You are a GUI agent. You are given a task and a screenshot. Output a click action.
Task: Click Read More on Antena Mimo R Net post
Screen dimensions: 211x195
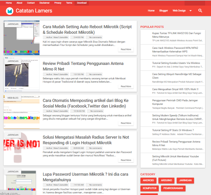(126, 87)
